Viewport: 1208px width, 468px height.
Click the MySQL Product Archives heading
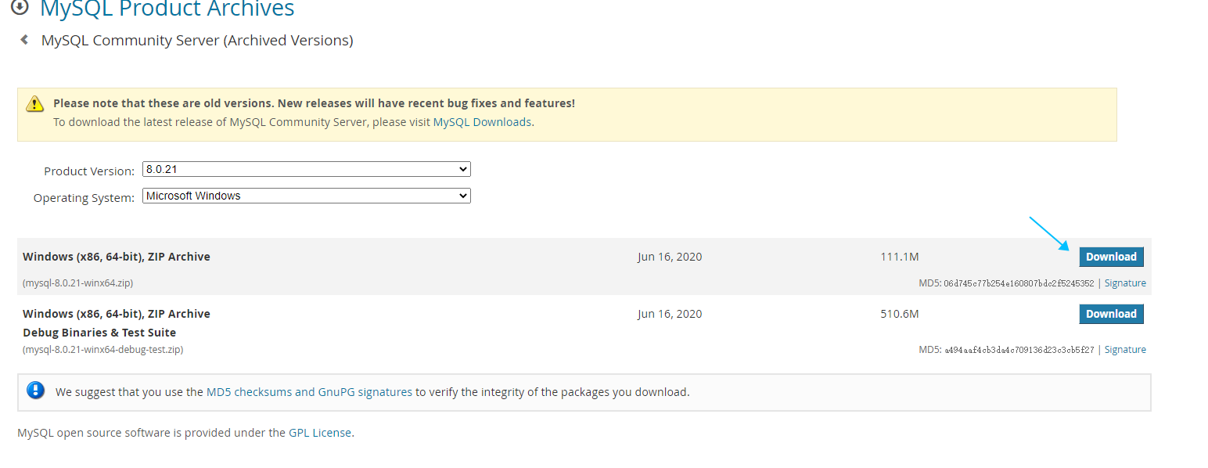click(167, 9)
